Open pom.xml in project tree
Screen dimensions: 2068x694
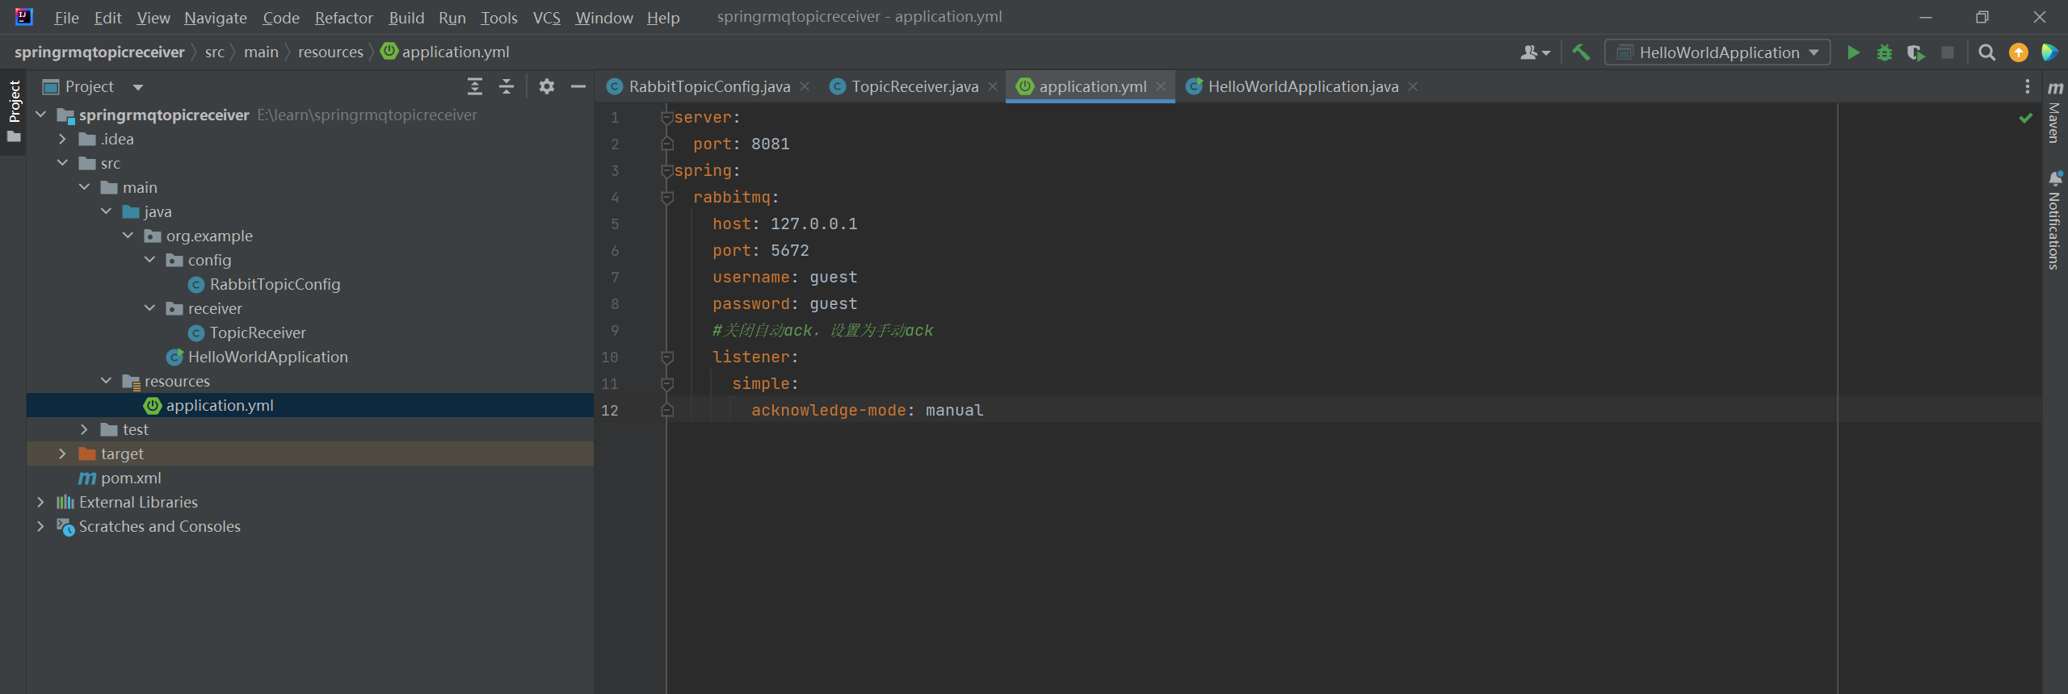(x=131, y=479)
